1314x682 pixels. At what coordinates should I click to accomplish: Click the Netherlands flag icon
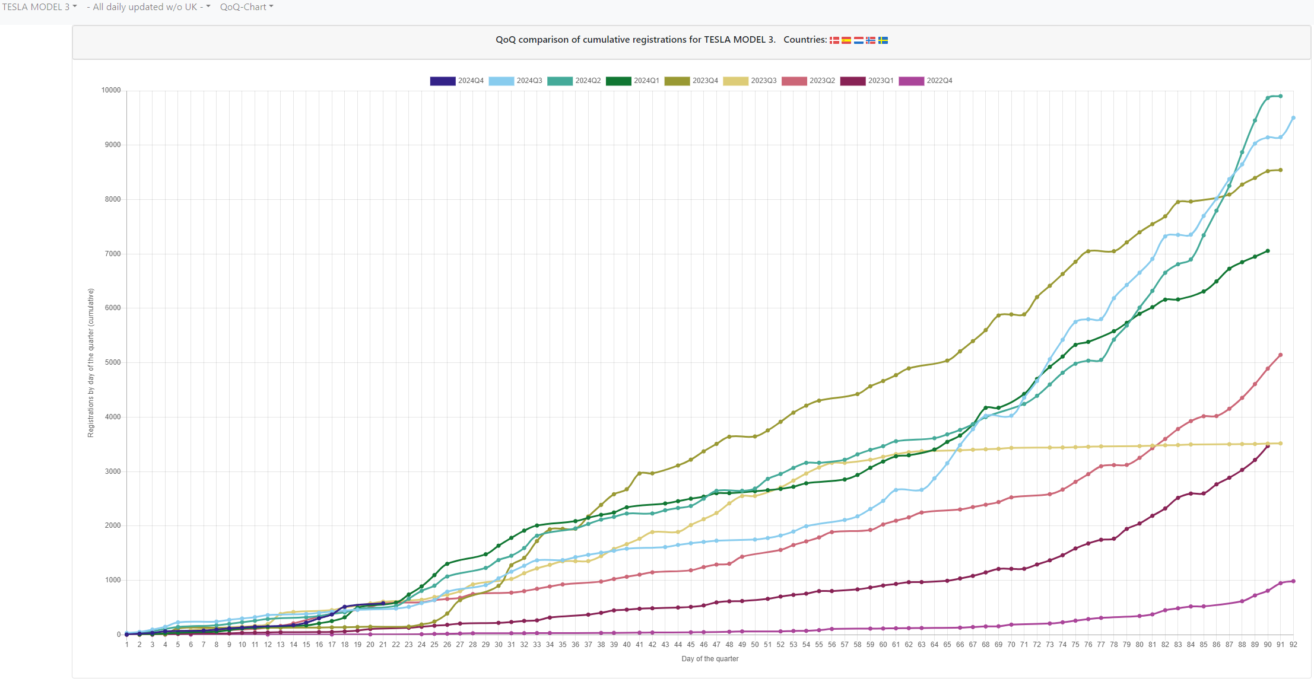859,40
